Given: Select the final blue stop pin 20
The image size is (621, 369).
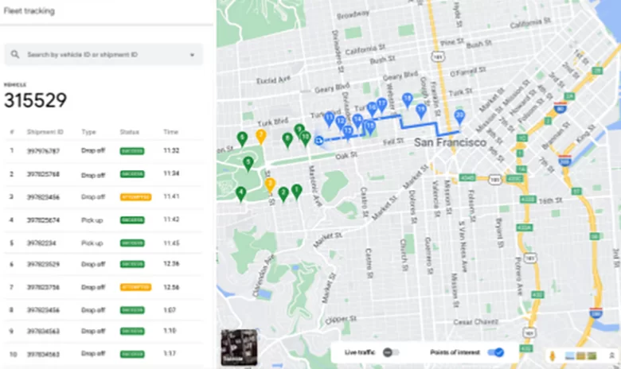Looking at the screenshot, I should coord(459,117).
